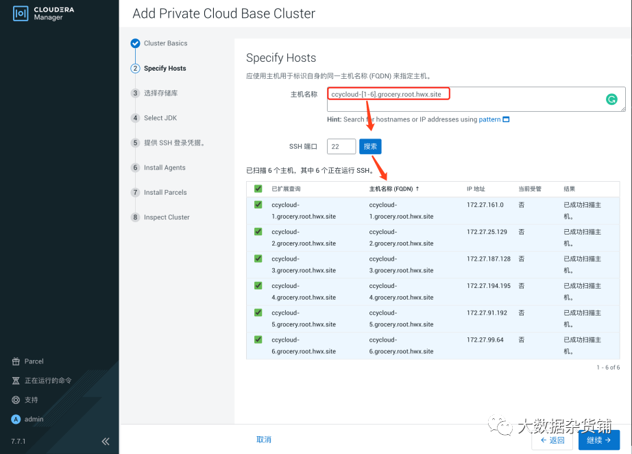Go to Cluster Basics step
Viewport: 632px width, 454px height.
tap(166, 43)
